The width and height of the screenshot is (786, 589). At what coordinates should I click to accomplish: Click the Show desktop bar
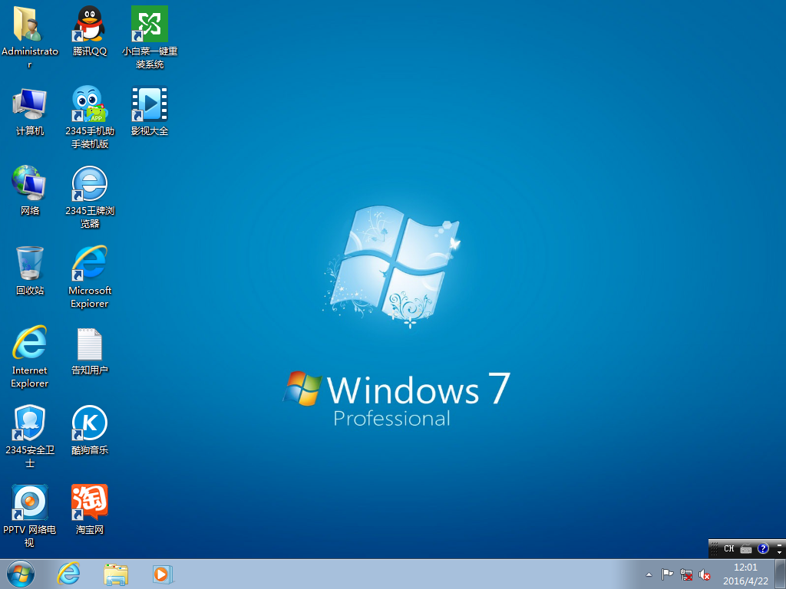point(780,574)
